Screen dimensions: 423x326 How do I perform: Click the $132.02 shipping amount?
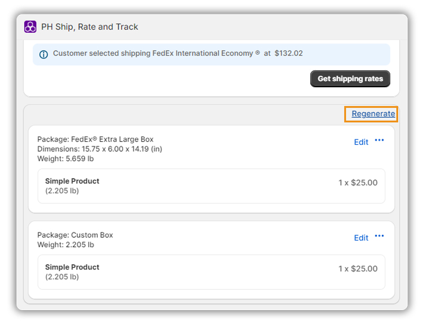[289, 53]
